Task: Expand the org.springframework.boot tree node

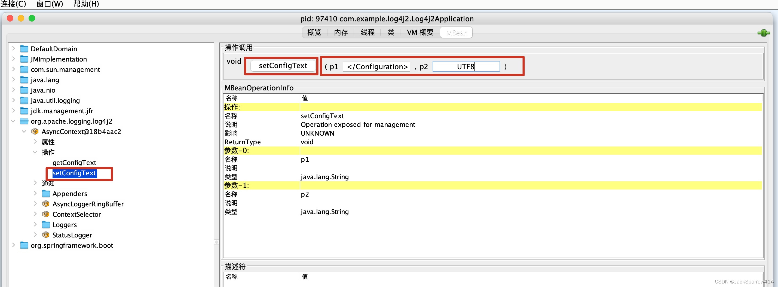Action: 13,245
